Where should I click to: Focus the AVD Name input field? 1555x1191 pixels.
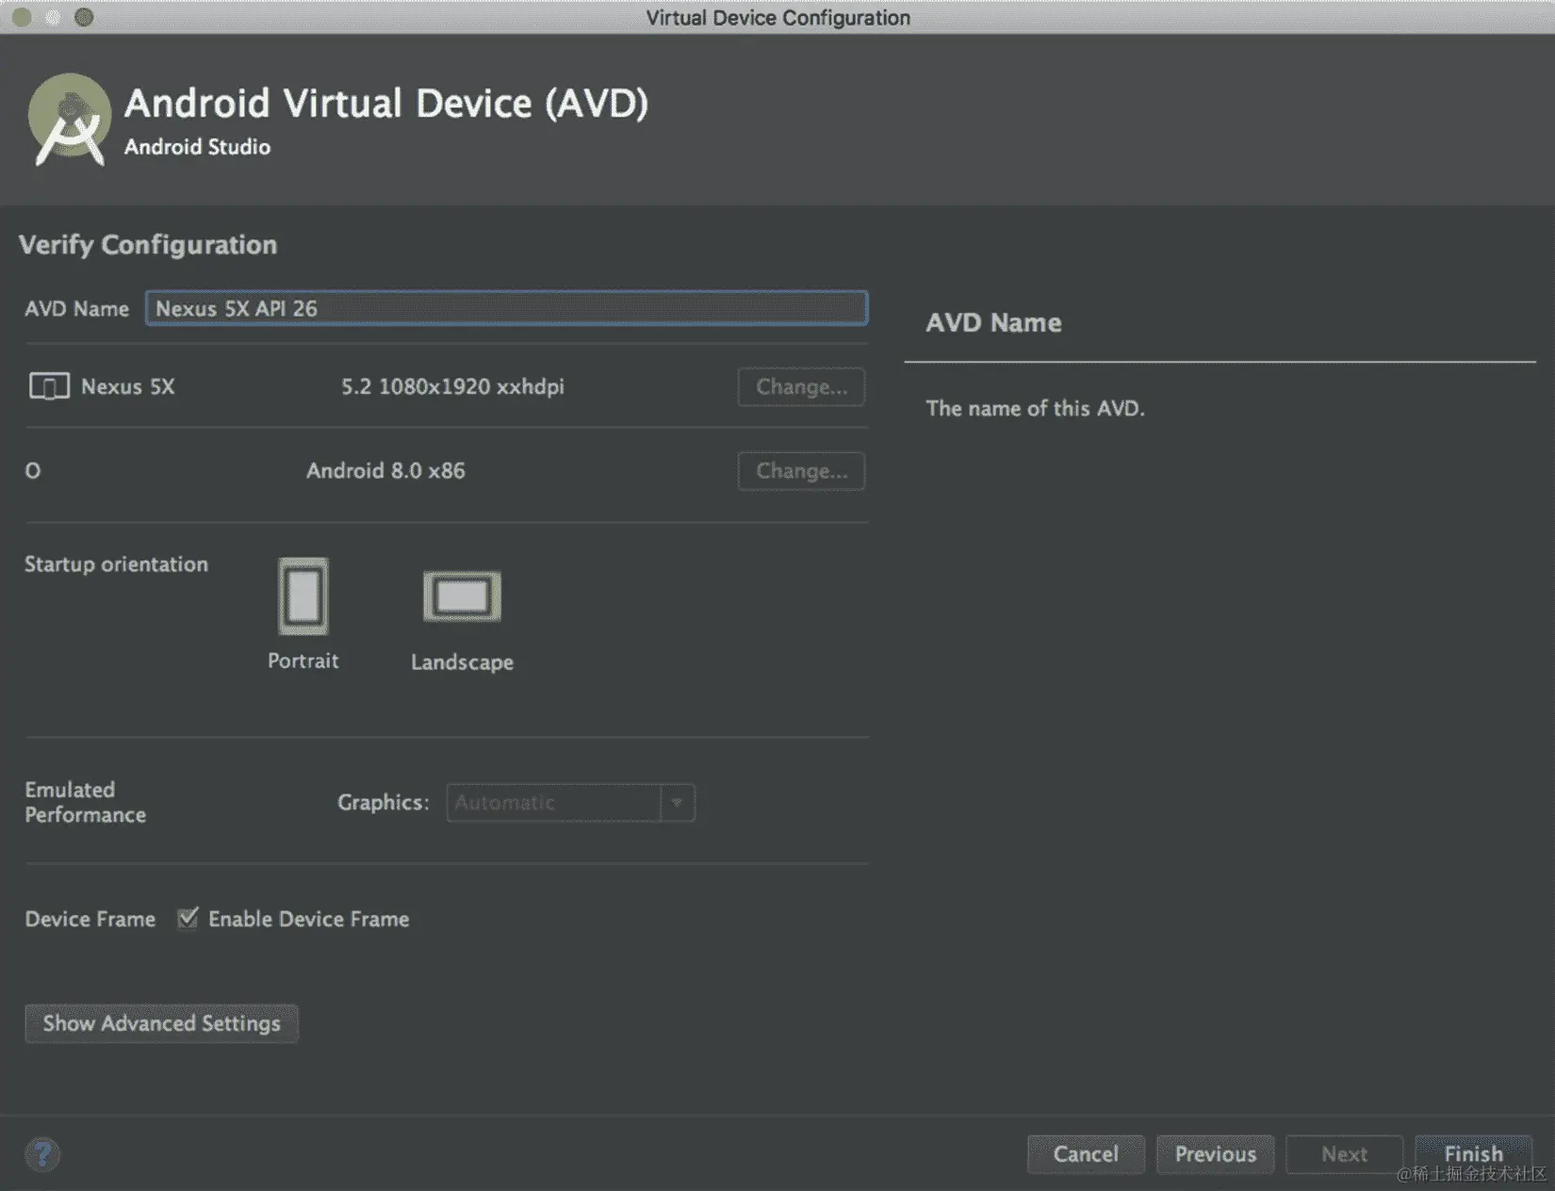click(x=506, y=308)
